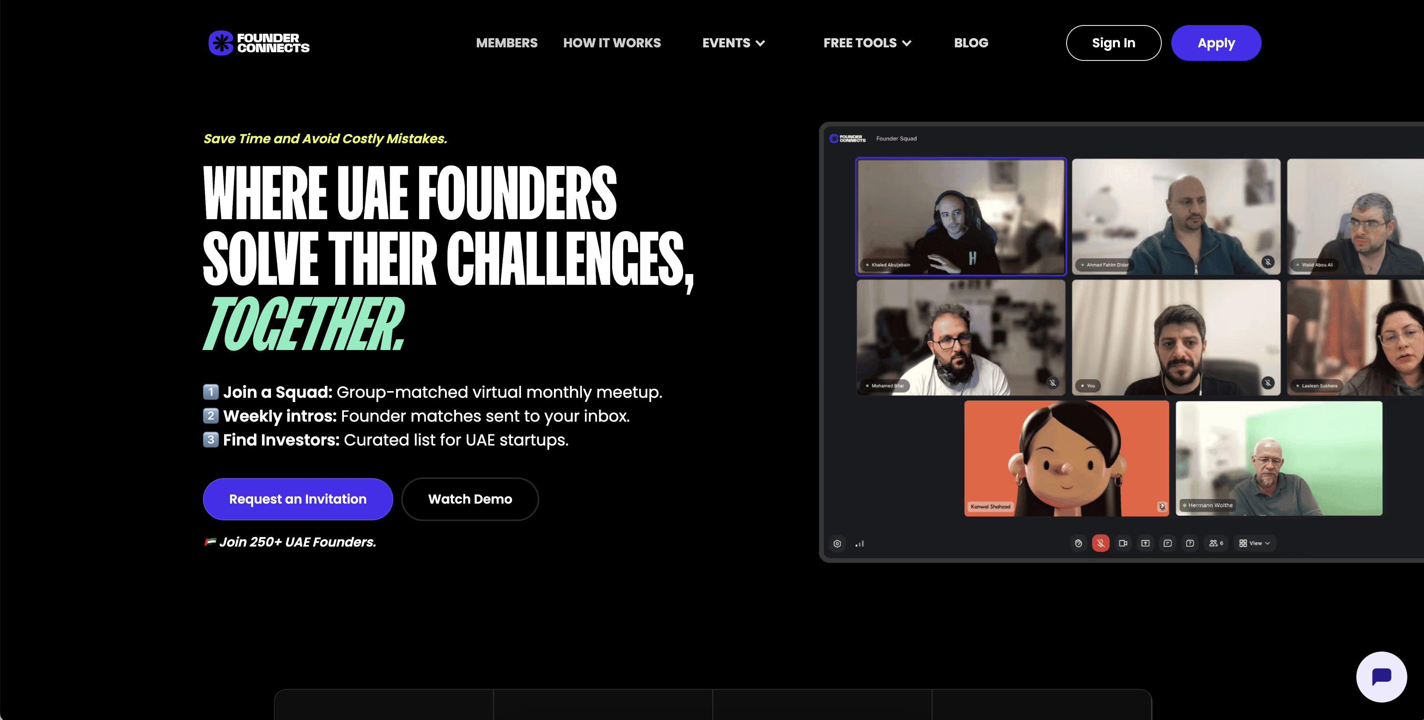Viewport: 1424px width, 720px height.
Task: Expand the Events dropdown menu
Action: 733,43
